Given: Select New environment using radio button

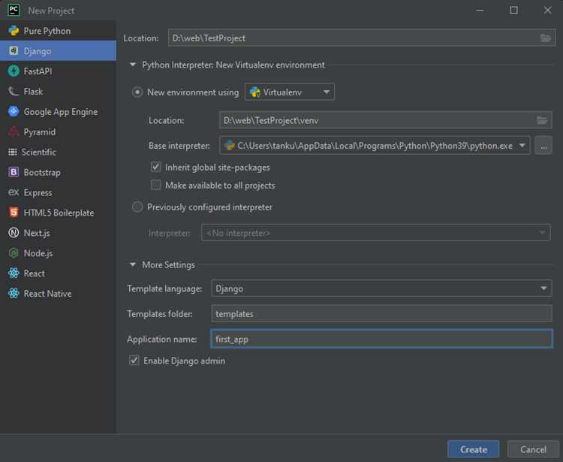Looking at the screenshot, I should click(137, 92).
